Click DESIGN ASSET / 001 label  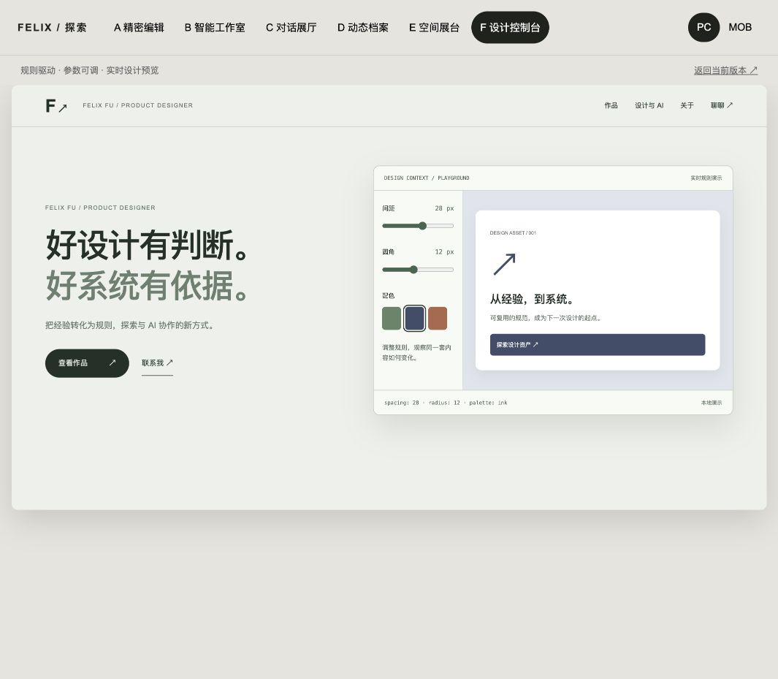coord(513,232)
